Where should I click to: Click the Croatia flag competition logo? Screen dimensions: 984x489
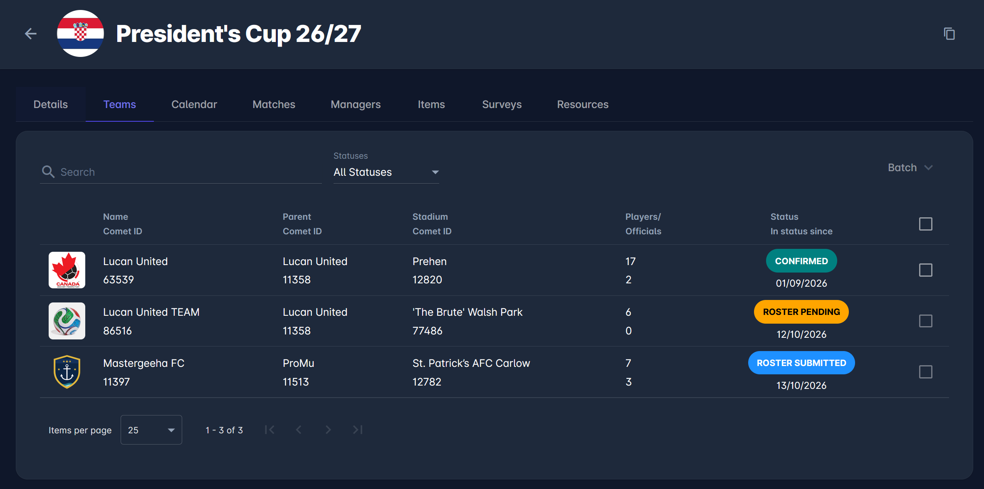[x=80, y=34]
